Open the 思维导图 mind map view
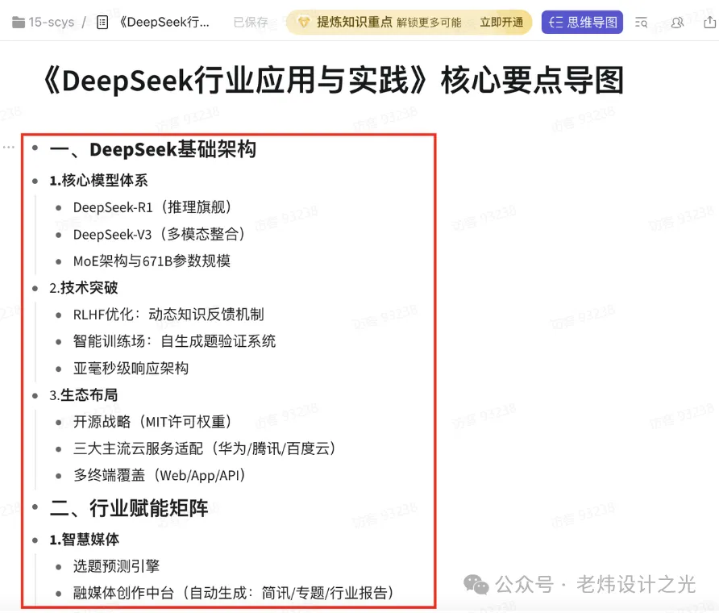The image size is (719, 613). click(582, 22)
